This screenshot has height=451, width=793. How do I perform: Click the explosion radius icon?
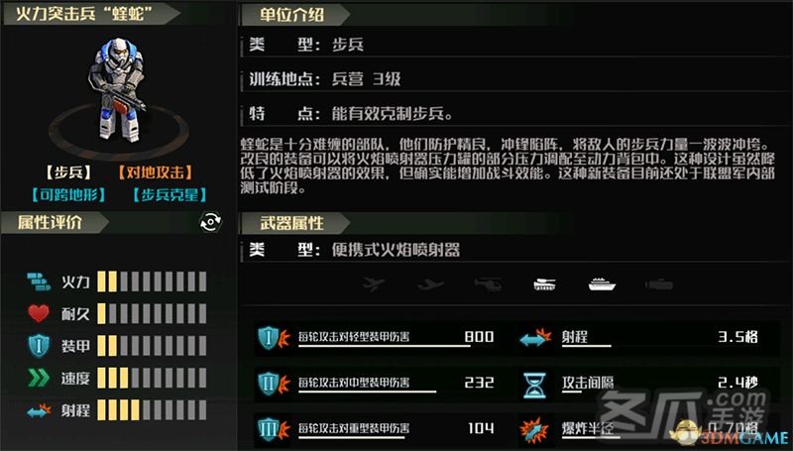point(534,430)
